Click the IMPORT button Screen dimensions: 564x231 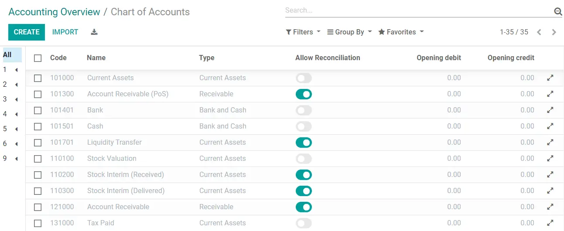(65, 32)
